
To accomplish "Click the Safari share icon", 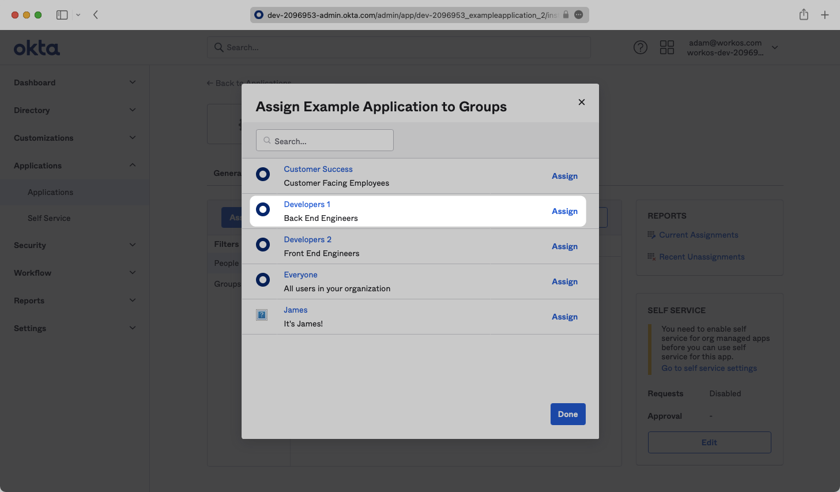I will 804,15.
